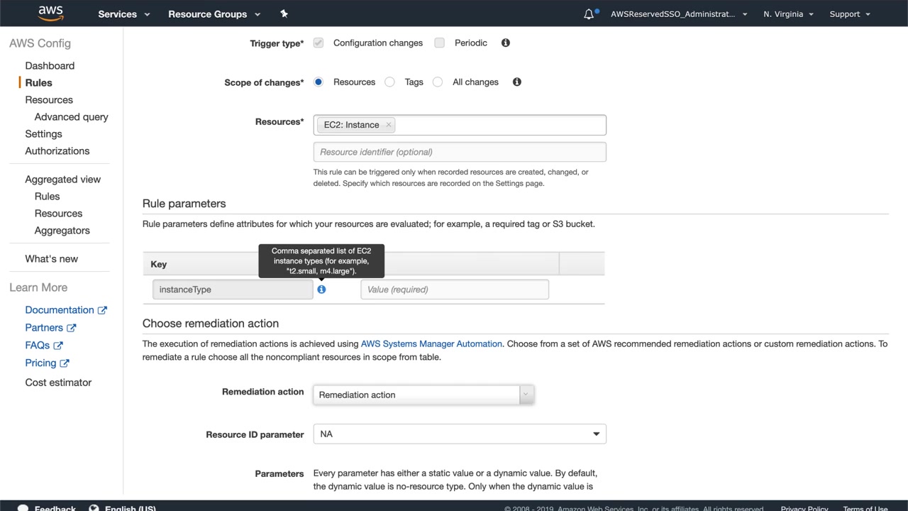Open the Services menu
Image resolution: width=908 pixels, height=511 pixels.
(x=124, y=14)
